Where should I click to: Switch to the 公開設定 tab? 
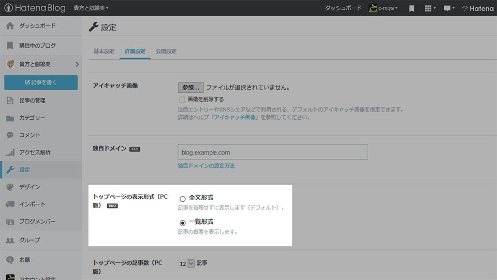click(x=166, y=51)
